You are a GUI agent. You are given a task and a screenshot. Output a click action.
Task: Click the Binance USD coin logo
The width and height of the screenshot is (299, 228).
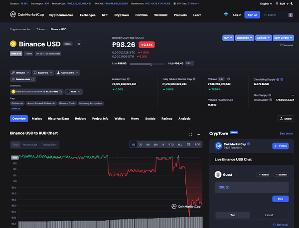click(13, 44)
